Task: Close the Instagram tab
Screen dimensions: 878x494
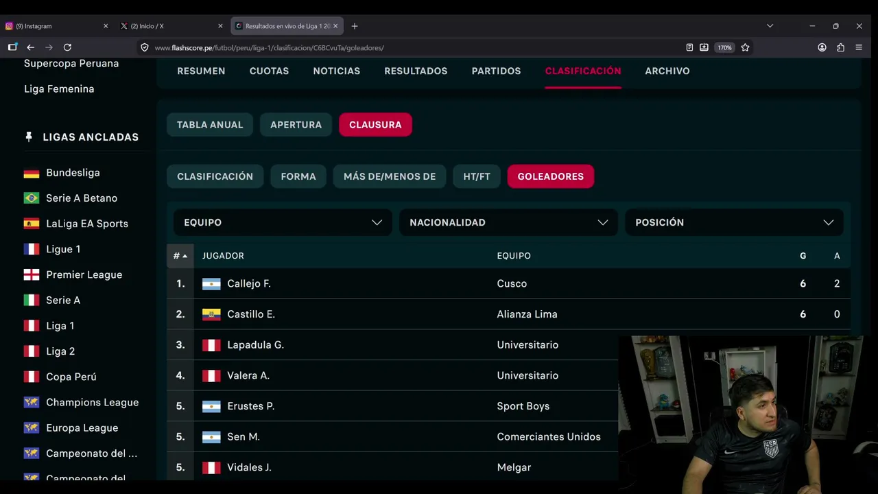Action: coord(106,26)
